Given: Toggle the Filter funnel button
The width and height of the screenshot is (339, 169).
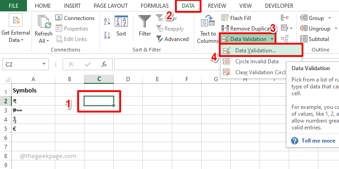Looking at the screenshot, I should 145,26.
